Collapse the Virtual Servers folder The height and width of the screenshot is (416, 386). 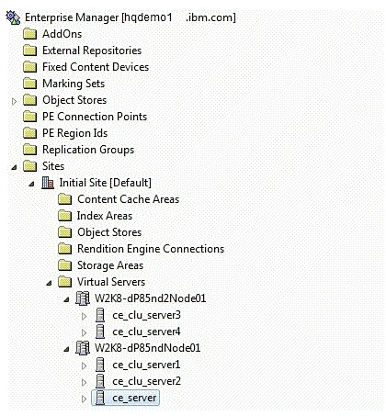(49, 283)
